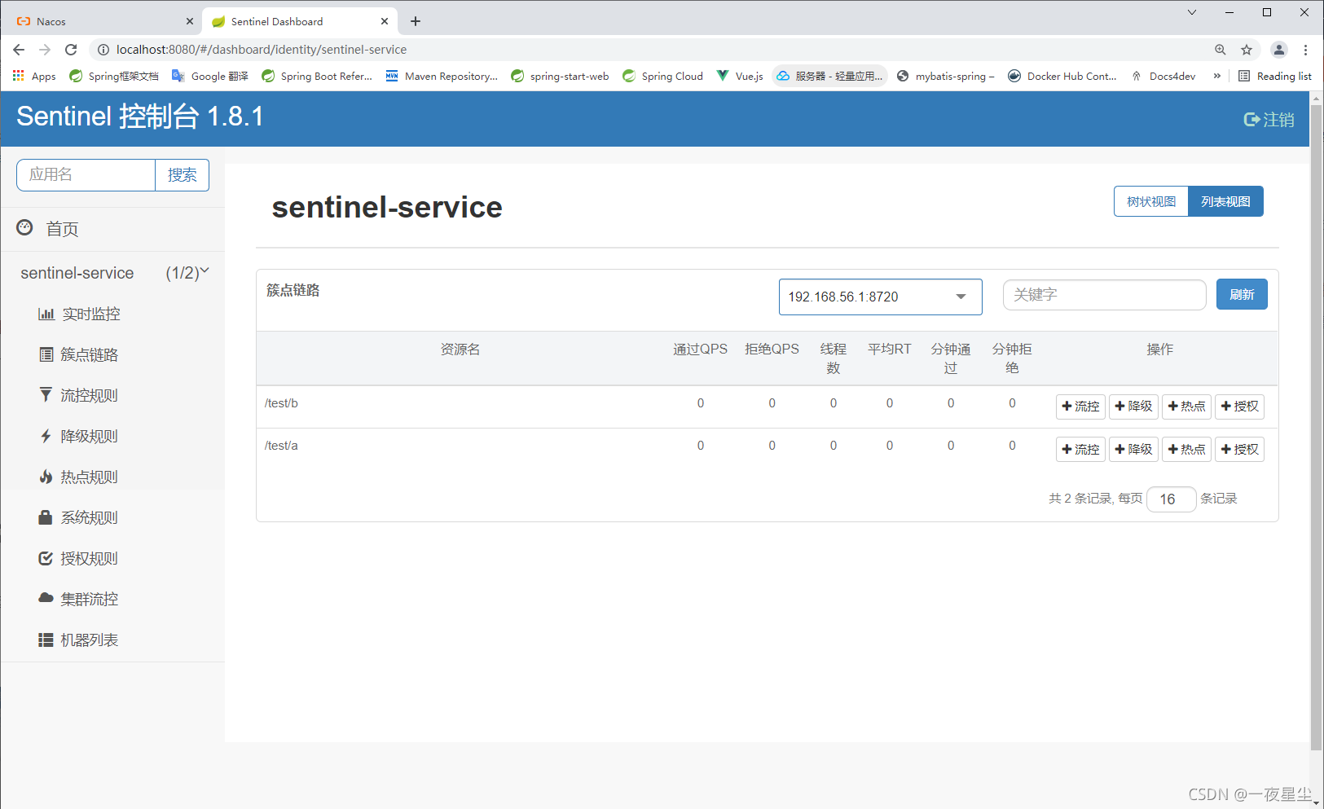This screenshot has width=1324, height=809.
Task: Click the browser address bar URL
Action: (x=262, y=50)
